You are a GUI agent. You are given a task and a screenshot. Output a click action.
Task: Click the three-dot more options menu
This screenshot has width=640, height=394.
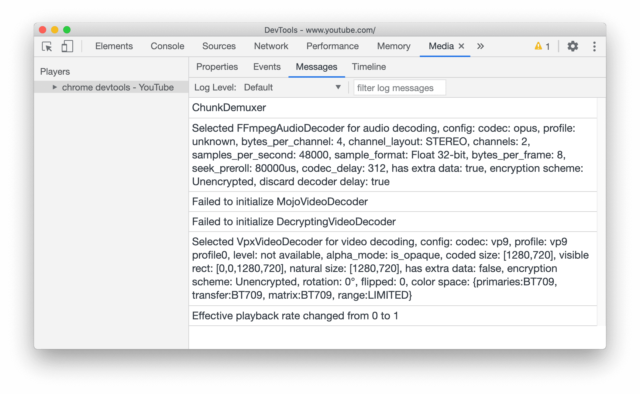pos(594,46)
